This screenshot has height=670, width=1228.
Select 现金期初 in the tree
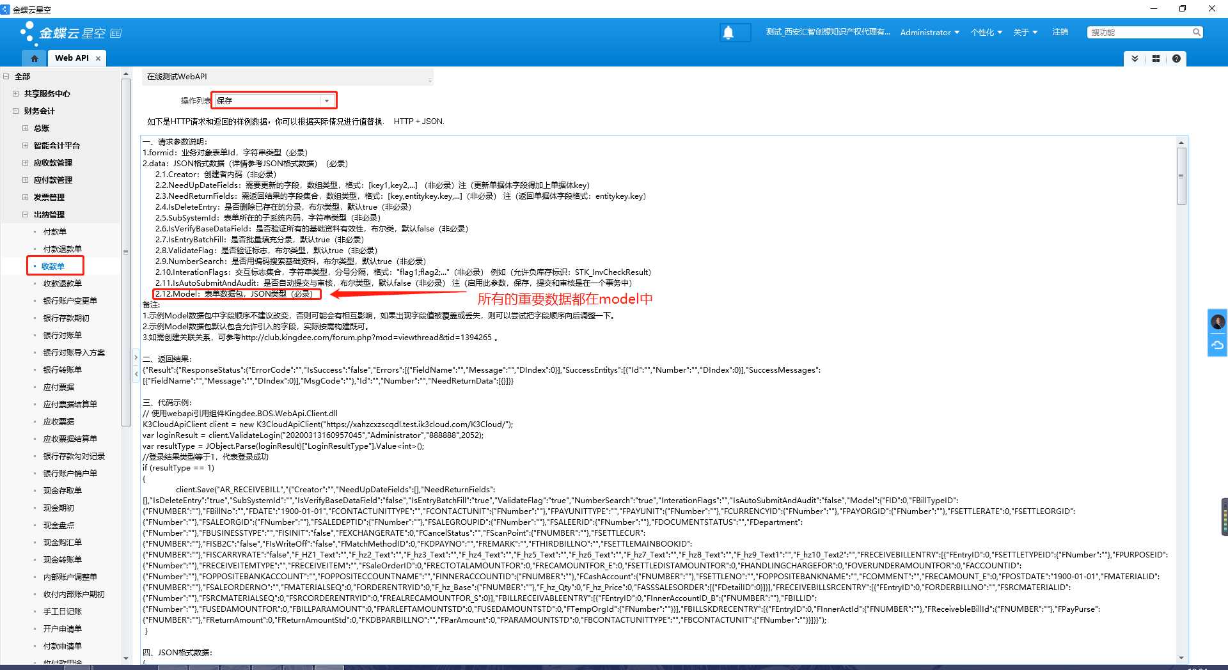[x=58, y=508]
